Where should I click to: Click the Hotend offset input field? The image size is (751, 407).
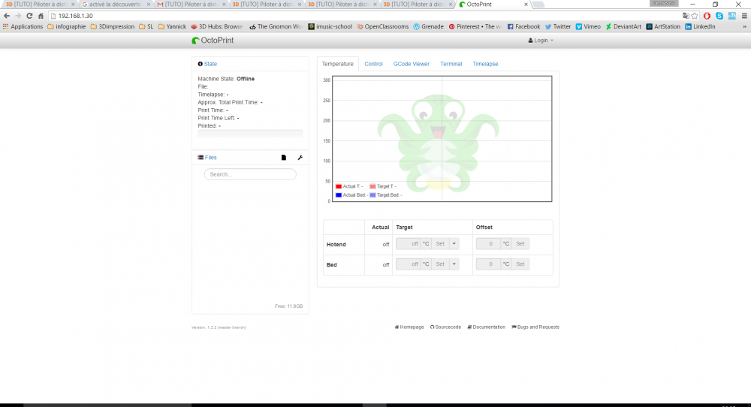pos(489,244)
